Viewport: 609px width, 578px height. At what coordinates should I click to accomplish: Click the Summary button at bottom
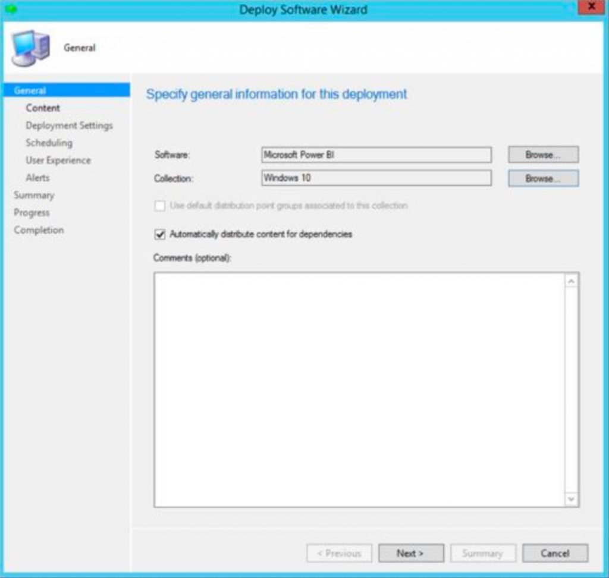click(x=483, y=553)
